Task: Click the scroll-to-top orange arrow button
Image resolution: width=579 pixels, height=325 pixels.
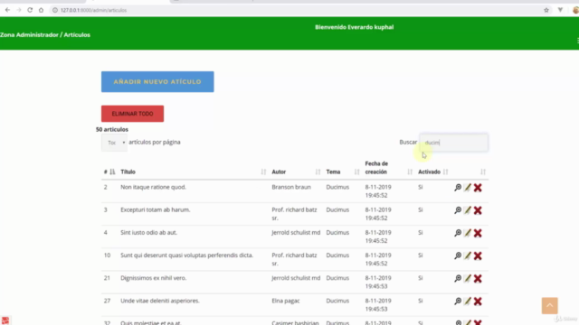Action: click(550, 305)
